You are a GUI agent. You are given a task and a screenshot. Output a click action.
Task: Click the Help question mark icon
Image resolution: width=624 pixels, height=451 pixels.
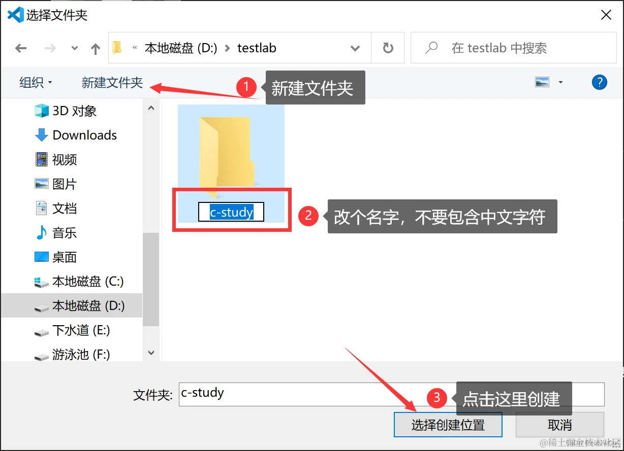click(600, 82)
